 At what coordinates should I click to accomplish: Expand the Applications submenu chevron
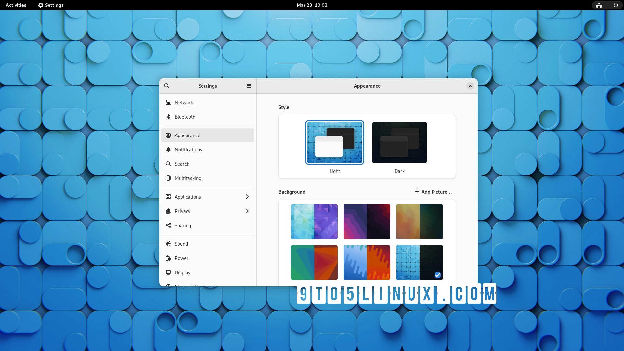coord(247,197)
